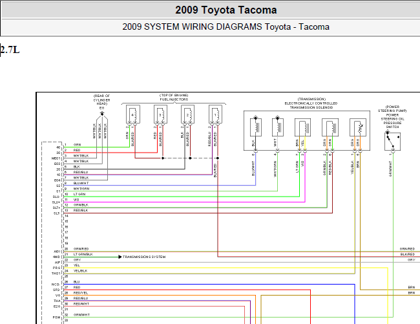Click the pin 20 "GRN/RED" wire label
The height and width of the screenshot is (324, 420).
tap(81, 249)
